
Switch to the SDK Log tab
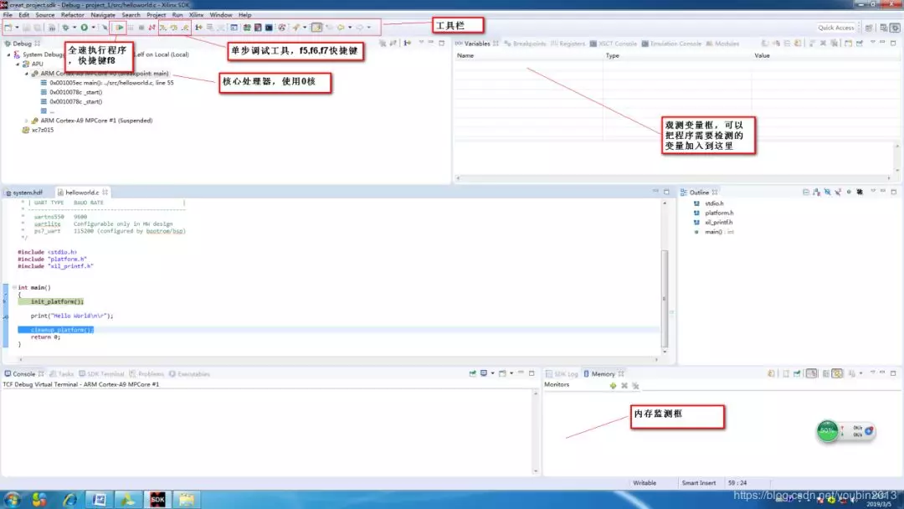562,373
